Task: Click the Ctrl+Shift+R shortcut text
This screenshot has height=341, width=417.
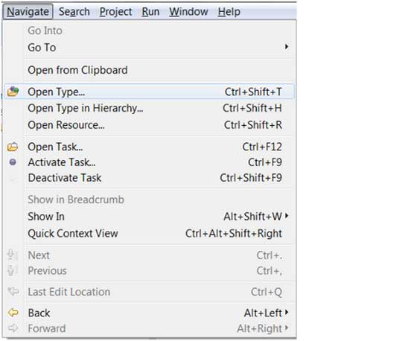Action: coord(253,125)
